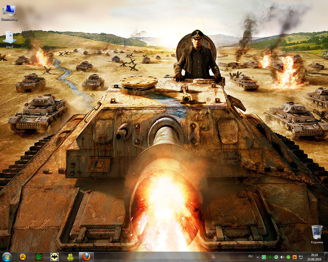
Task: Launch The Bat! mail client from taskbar
Action: point(55,257)
